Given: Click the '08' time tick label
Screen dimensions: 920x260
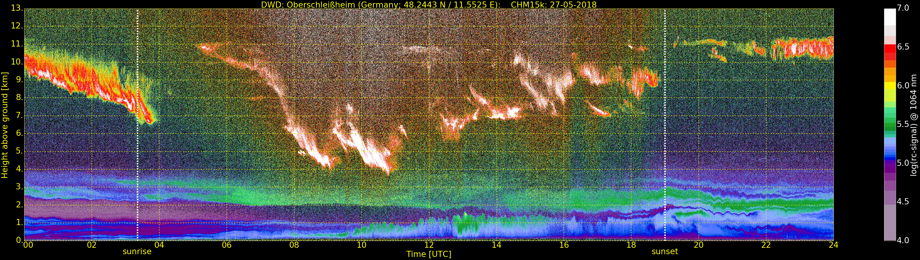Looking at the screenshot, I should click(294, 245).
